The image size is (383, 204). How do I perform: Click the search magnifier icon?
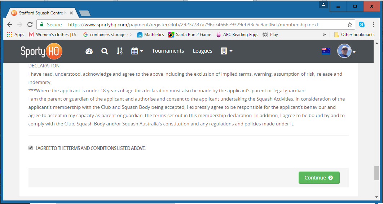[105, 51]
